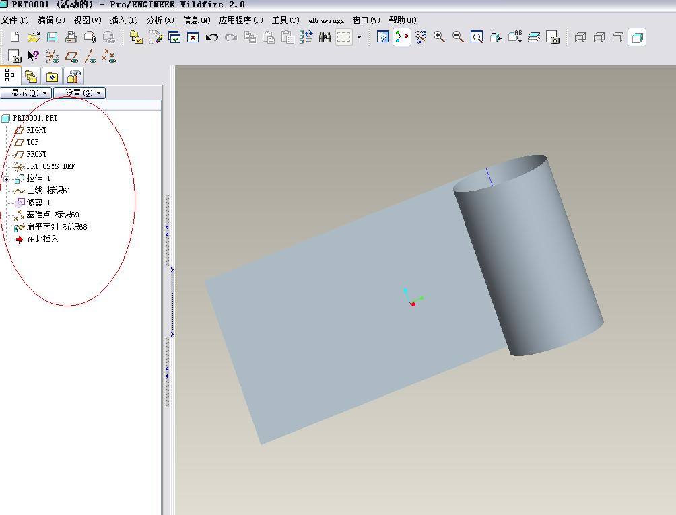Open the 编辑 menu
676x515 pixels.
click(51, 20)
